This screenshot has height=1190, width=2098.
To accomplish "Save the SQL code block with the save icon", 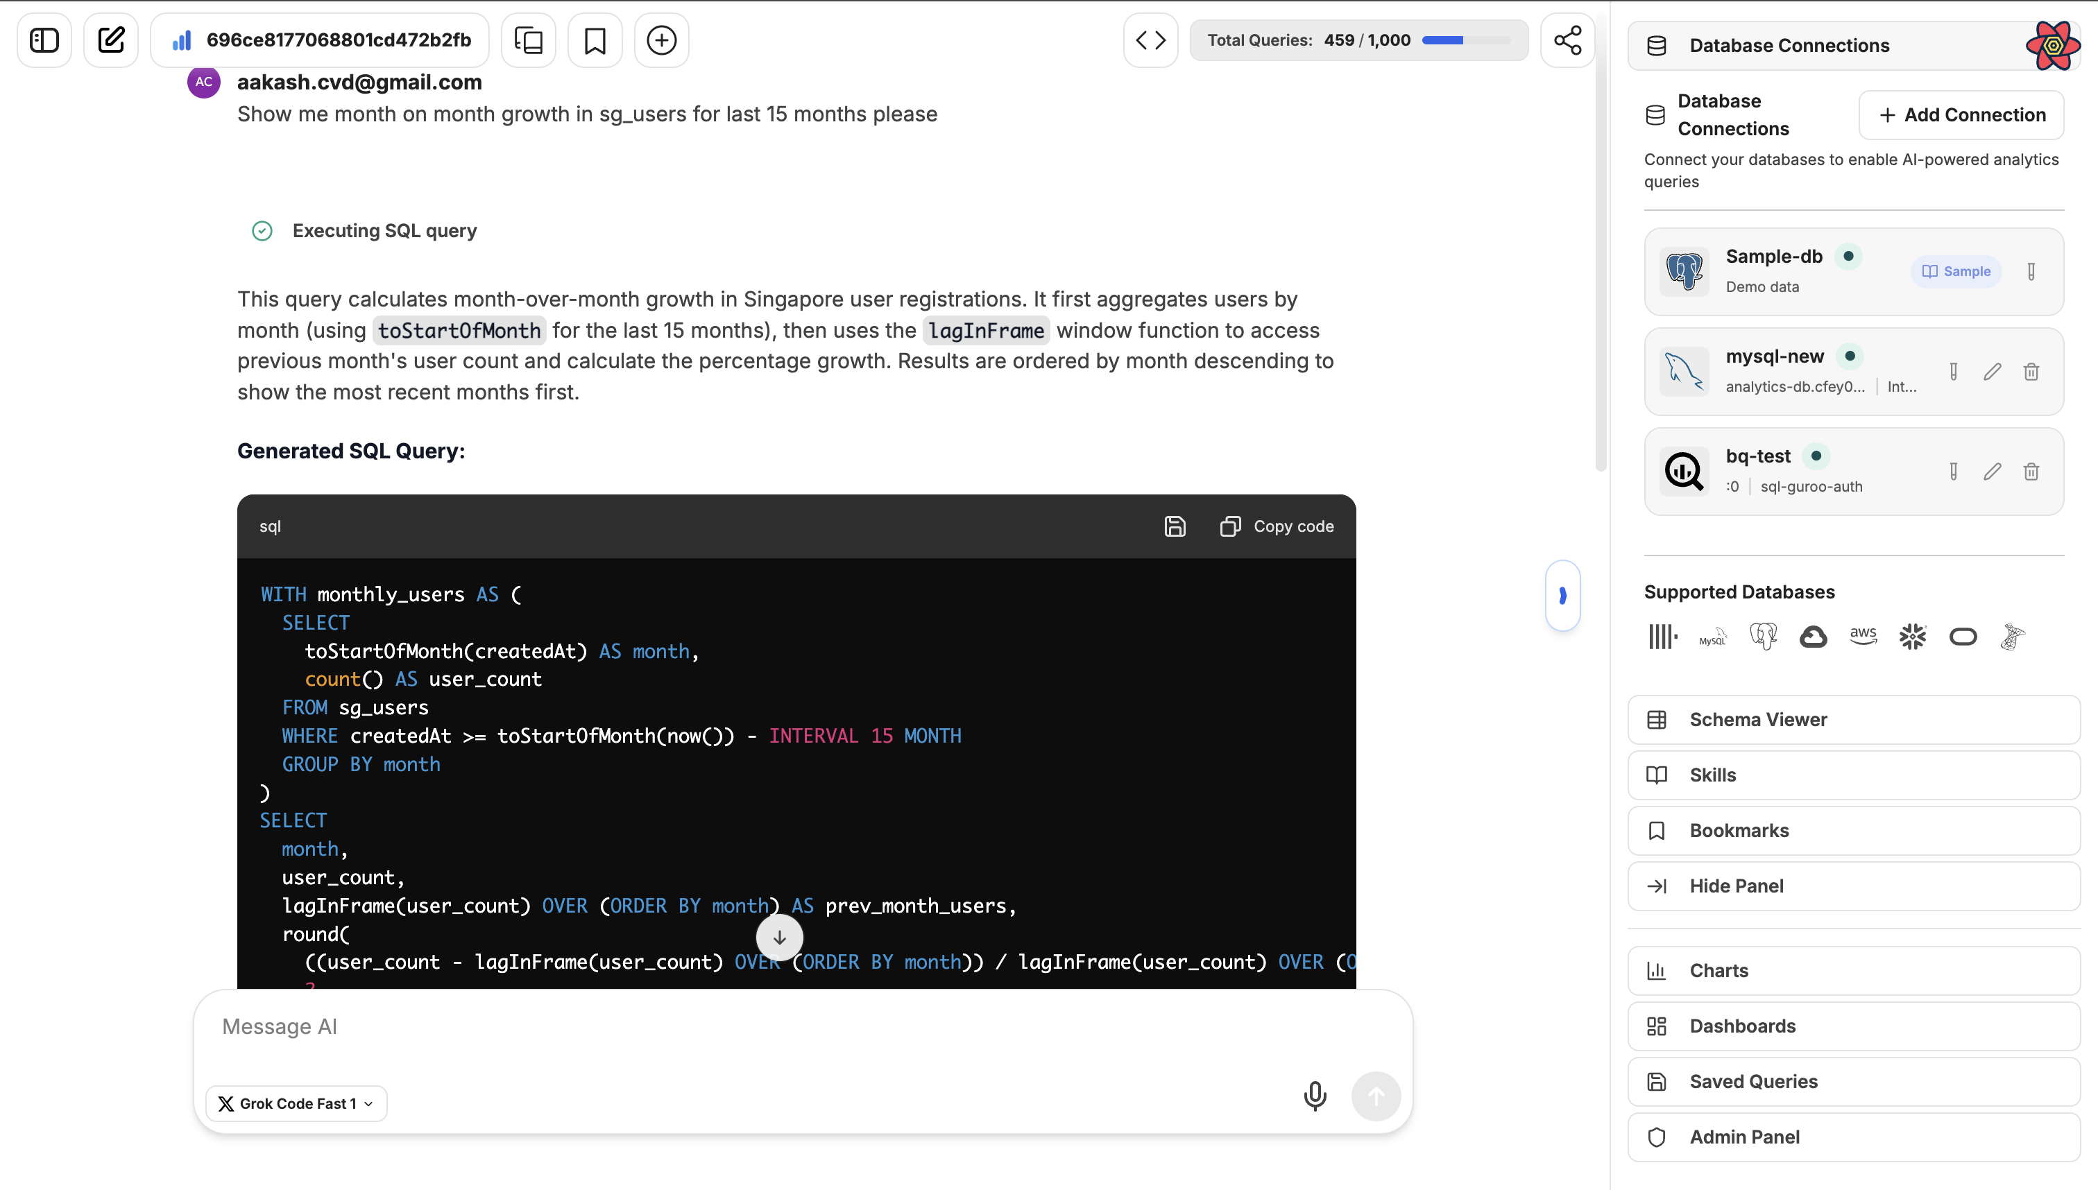I will click(x=1175, y=526).
